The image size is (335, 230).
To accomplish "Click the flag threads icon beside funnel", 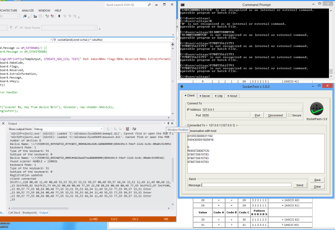I will (x=16, y=28).
